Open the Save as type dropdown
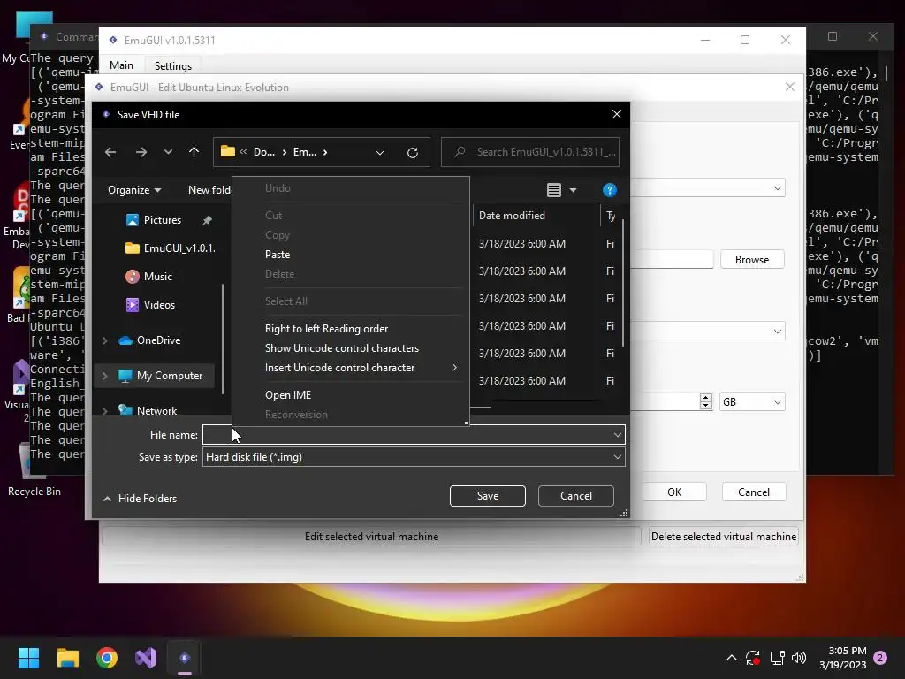Image resolution: width=905 pixels, height=679 pixels. [x=414, y=457]
